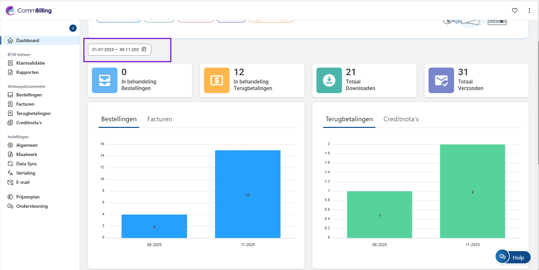539x270 pixels.
Task: Switch to the Creditnota's chart tab
Action: pos(401,119)
